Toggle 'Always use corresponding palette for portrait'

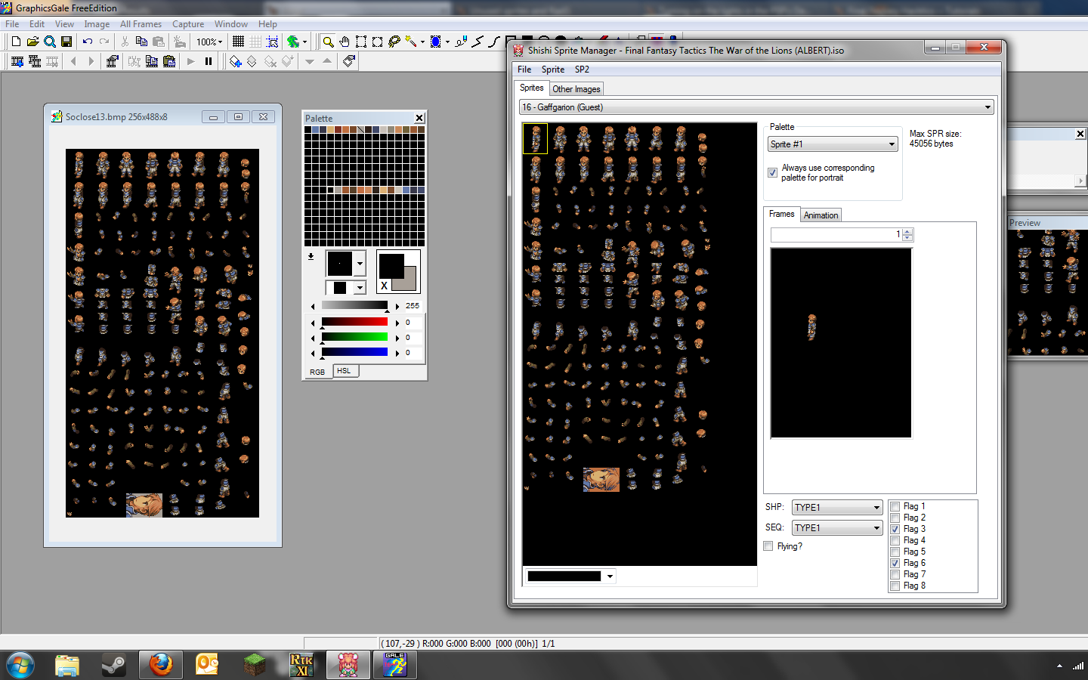pos(772,173)
